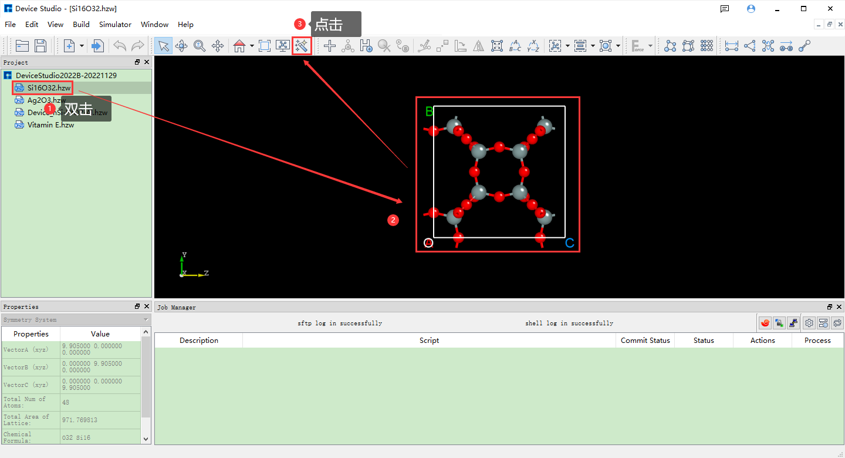Click the gear settings icon in Job Manager

(x=809, y=322)
